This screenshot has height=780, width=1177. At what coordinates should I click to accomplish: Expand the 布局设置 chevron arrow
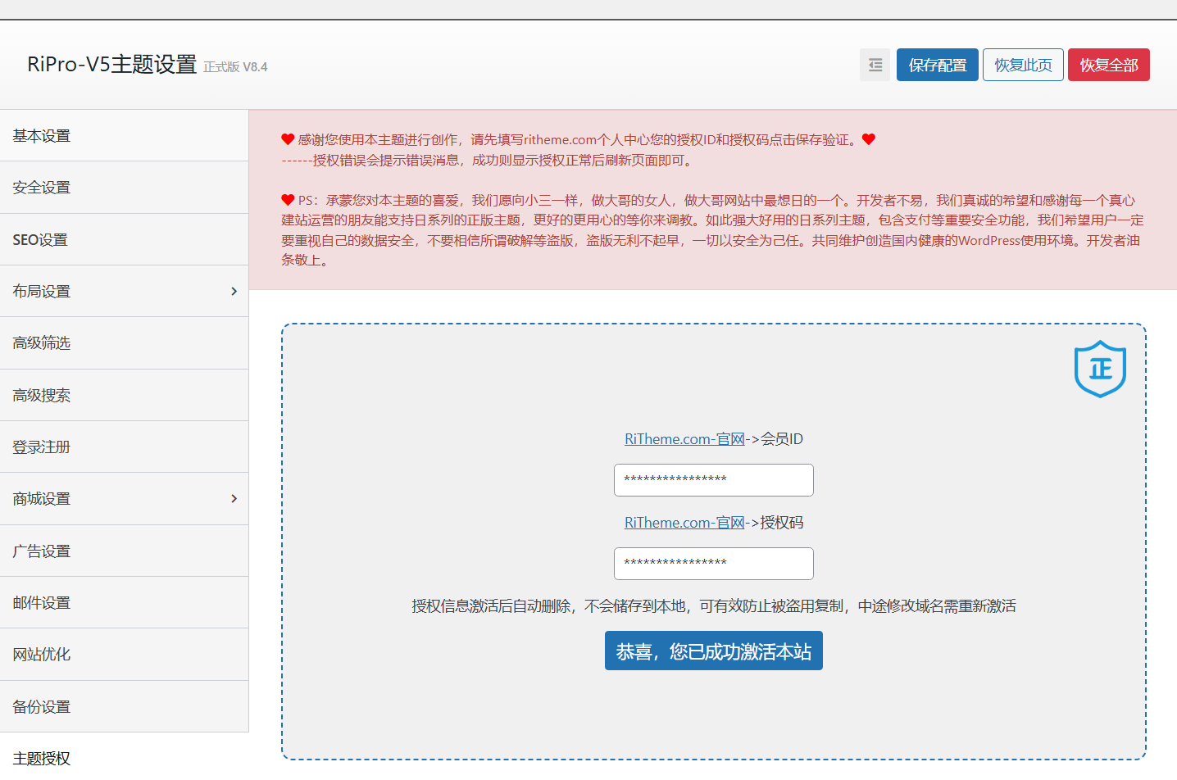[x=234, y=292]
